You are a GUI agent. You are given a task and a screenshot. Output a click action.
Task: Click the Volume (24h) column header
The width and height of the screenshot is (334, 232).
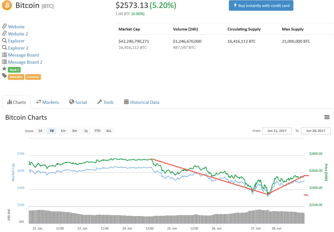[185, 29]
